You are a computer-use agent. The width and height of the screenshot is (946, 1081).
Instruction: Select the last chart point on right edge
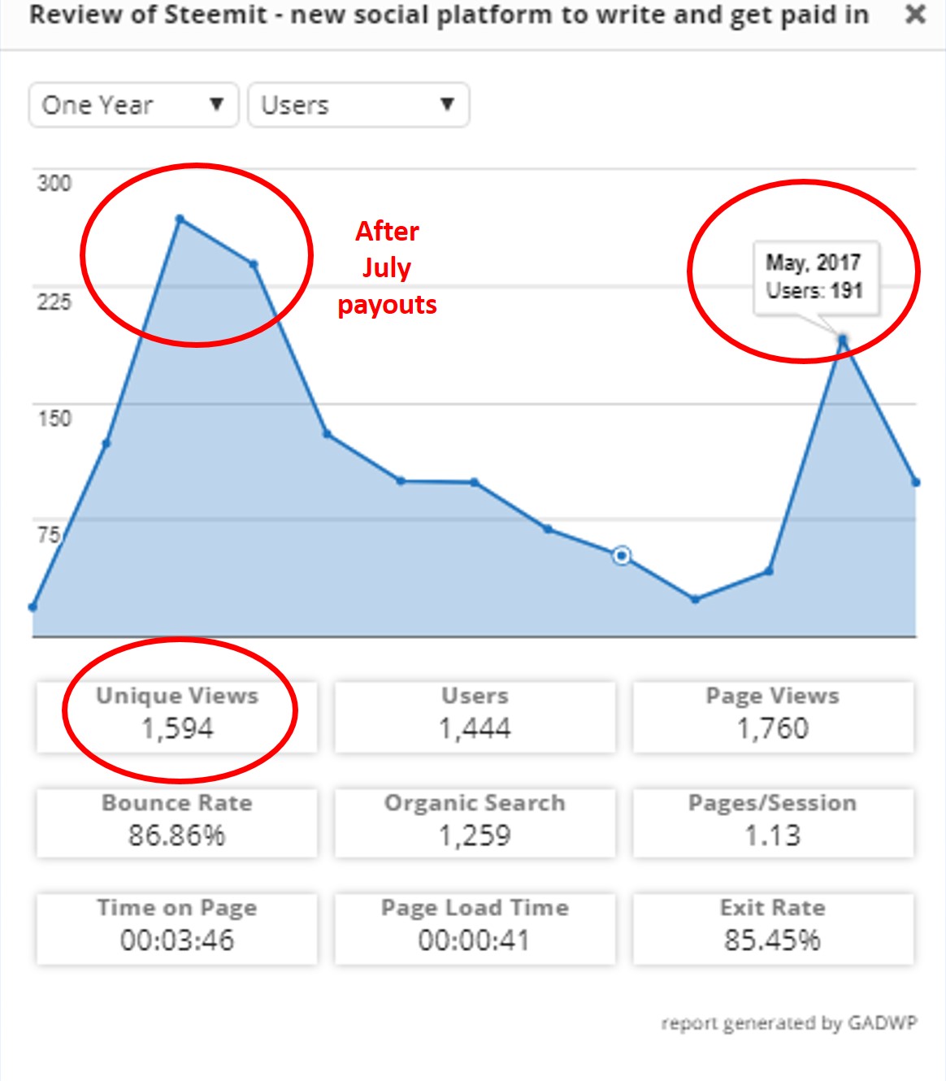916,482
